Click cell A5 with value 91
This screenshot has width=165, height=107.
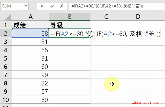31,58
